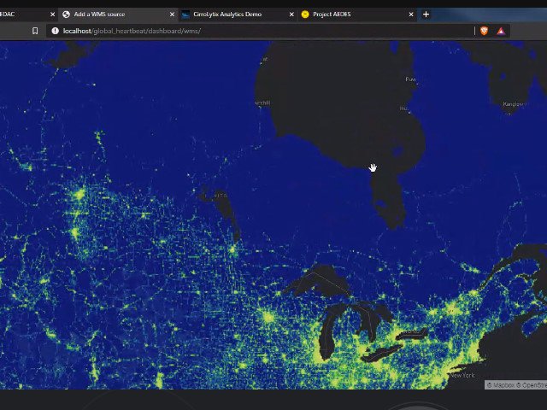Click the not-secure site info icon

coord(55,31)
